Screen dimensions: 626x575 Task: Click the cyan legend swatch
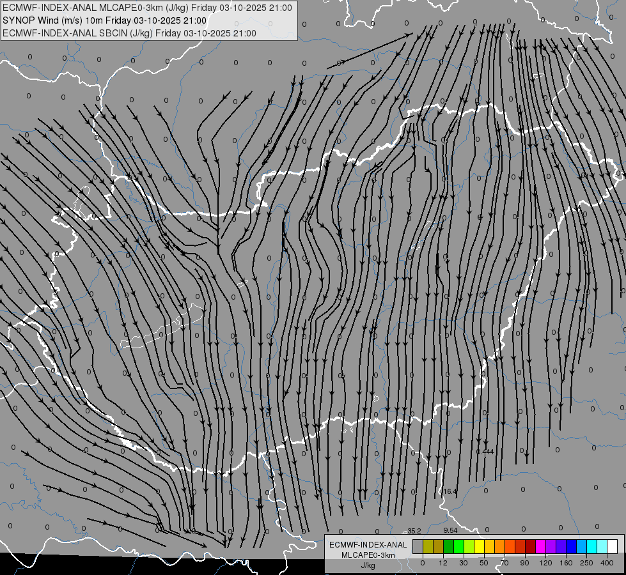pyautogui.click(x=592, y=546)
